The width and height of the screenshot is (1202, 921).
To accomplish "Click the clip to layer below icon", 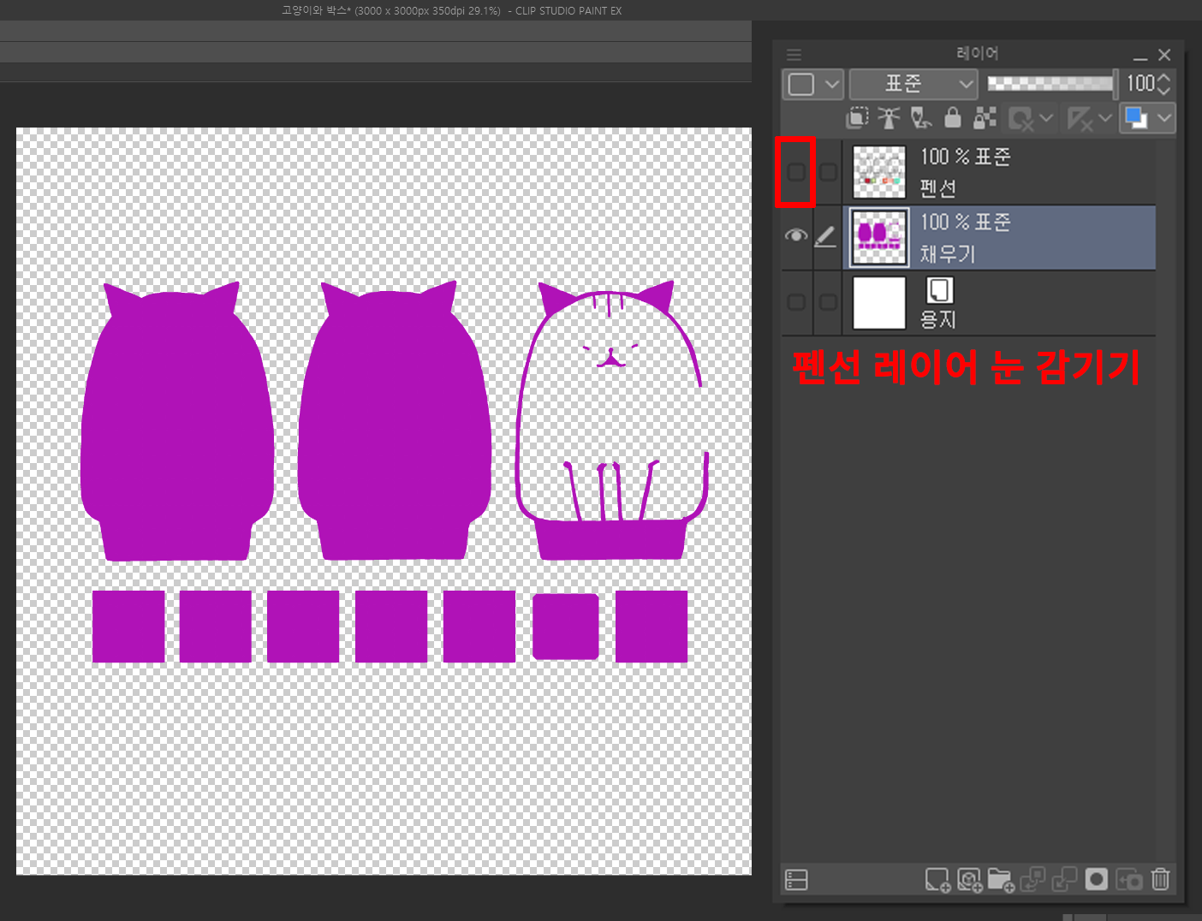I will point(857,117).
